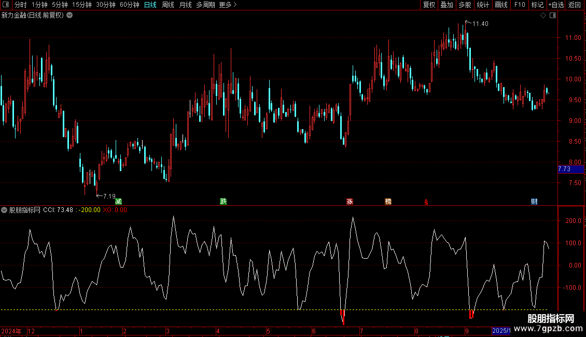Image resolution: width=586 pixels, height=337 pixels.
Task: Select the 30分钟 period tab
Action: pyautogui.click(x=106, y=5)
